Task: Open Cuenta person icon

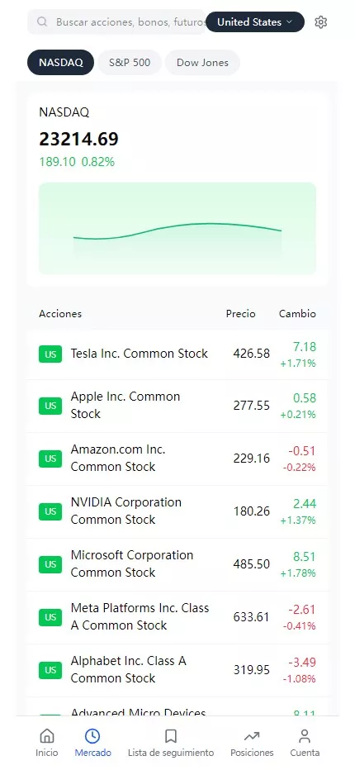Action: 305,735
